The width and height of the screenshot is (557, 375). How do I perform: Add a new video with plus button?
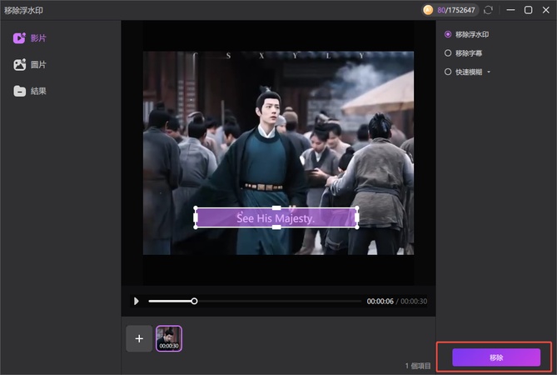click(139, 338)
